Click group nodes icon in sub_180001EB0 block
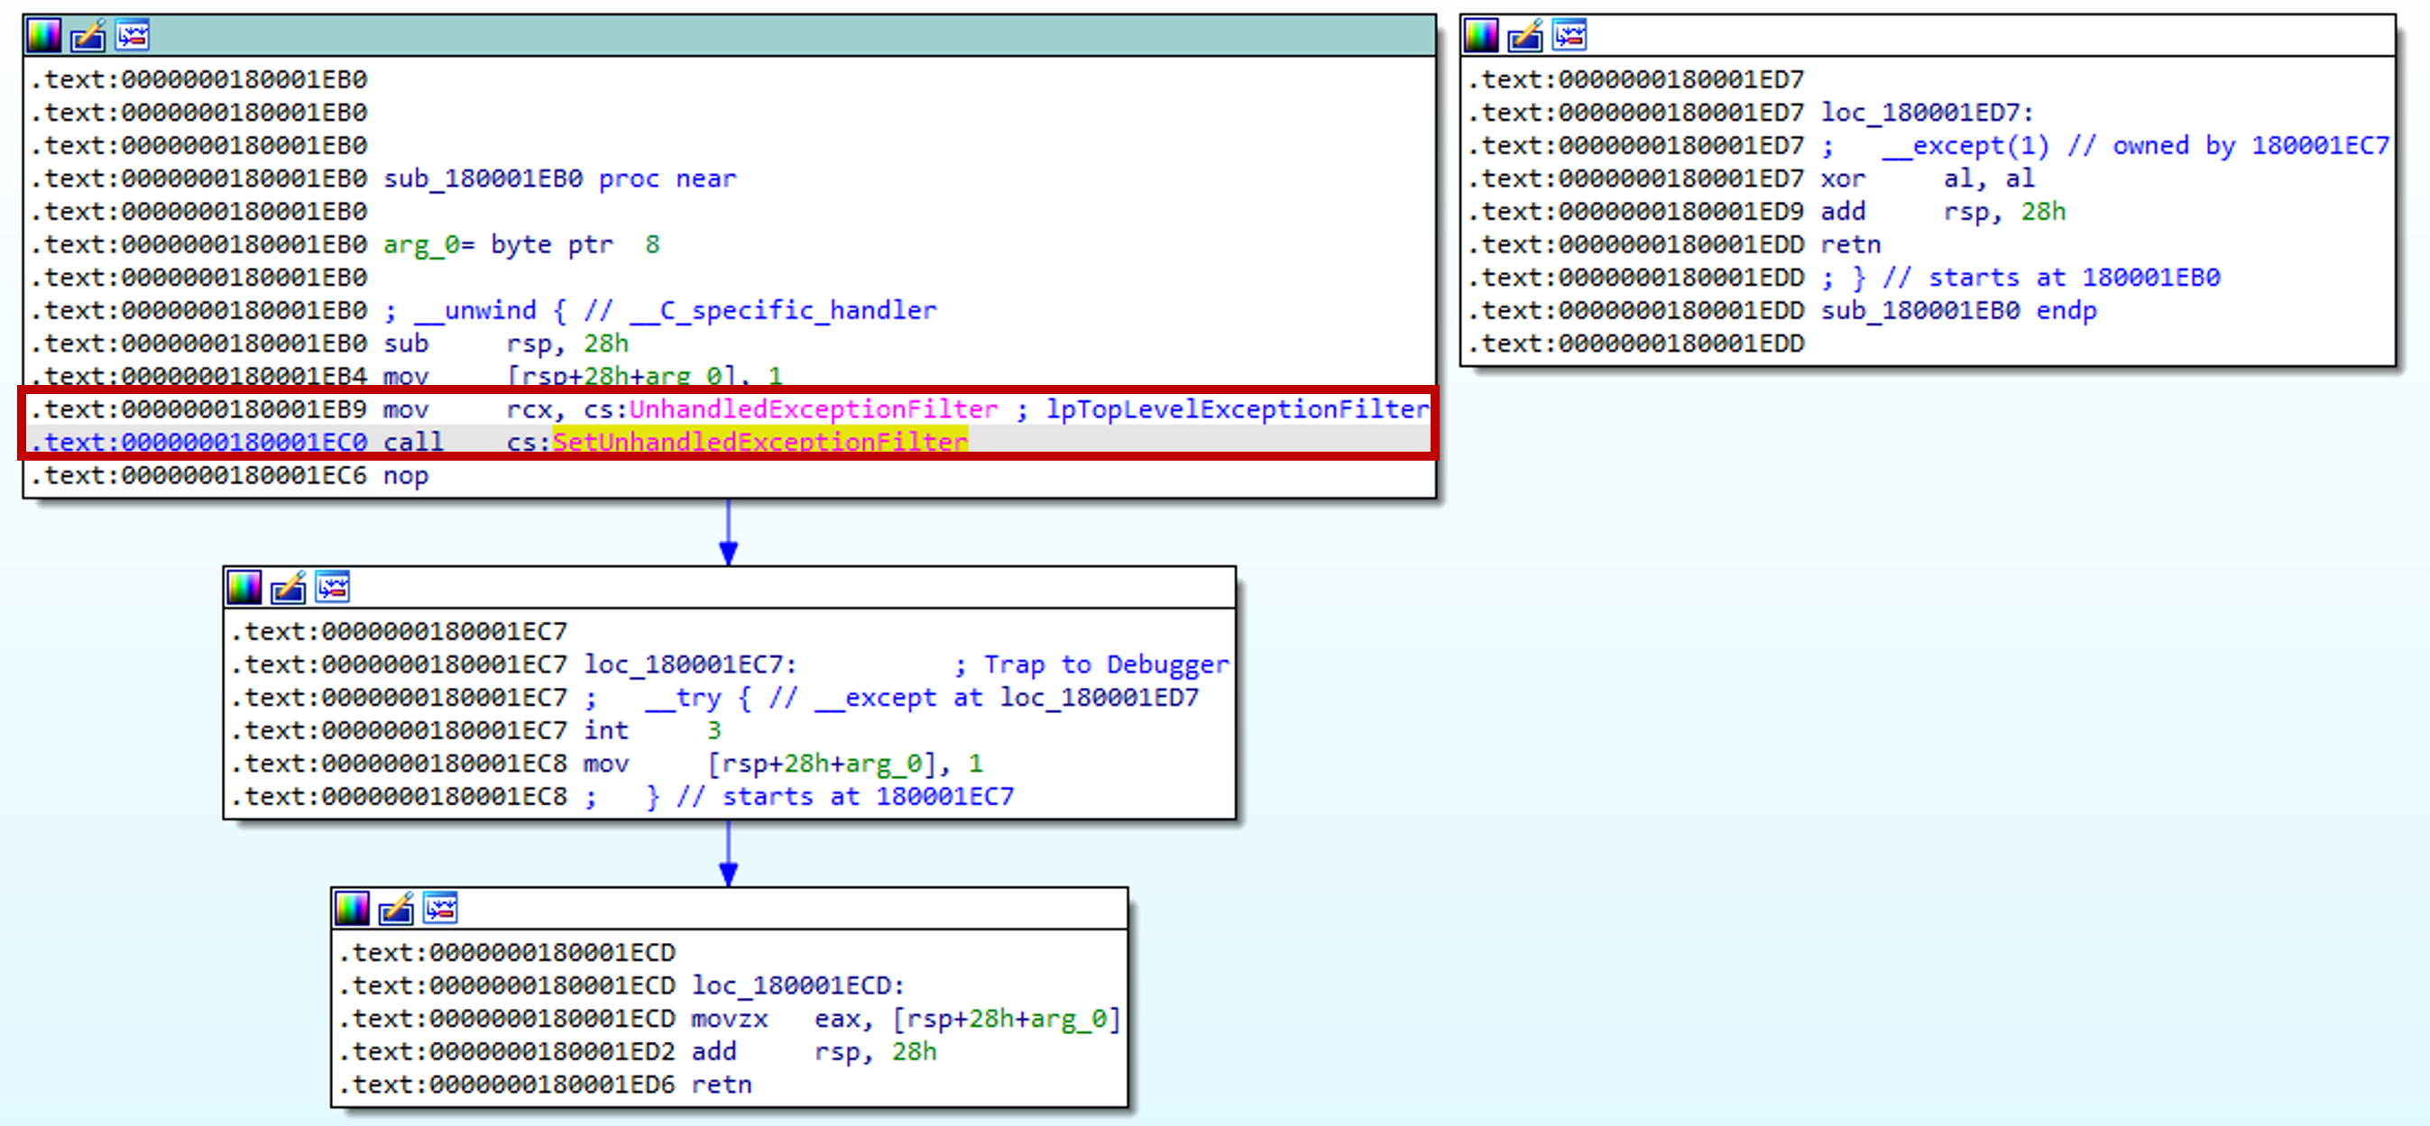This screenshot has width=2430, height=1126. (x=133, y=36)
